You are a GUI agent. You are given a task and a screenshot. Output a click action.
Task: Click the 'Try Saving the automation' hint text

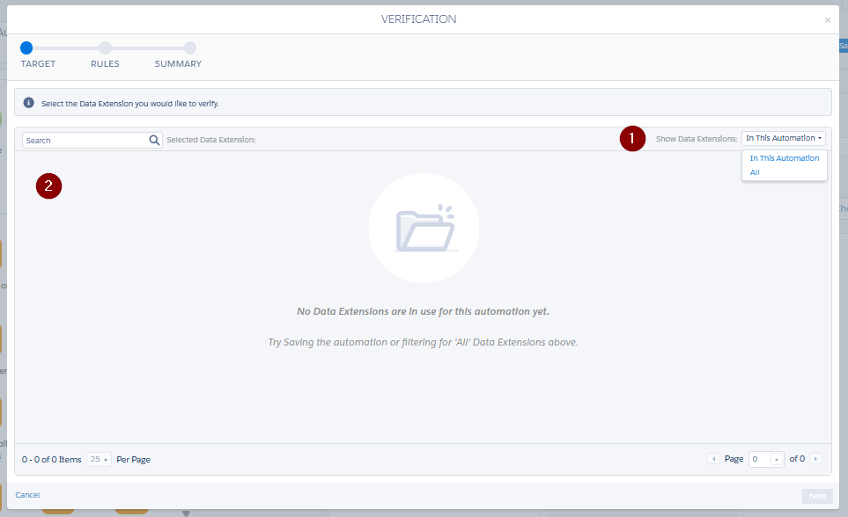coord(423,343)
